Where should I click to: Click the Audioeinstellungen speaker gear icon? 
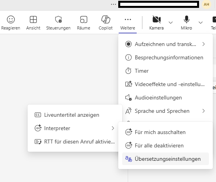click(128, 97)
